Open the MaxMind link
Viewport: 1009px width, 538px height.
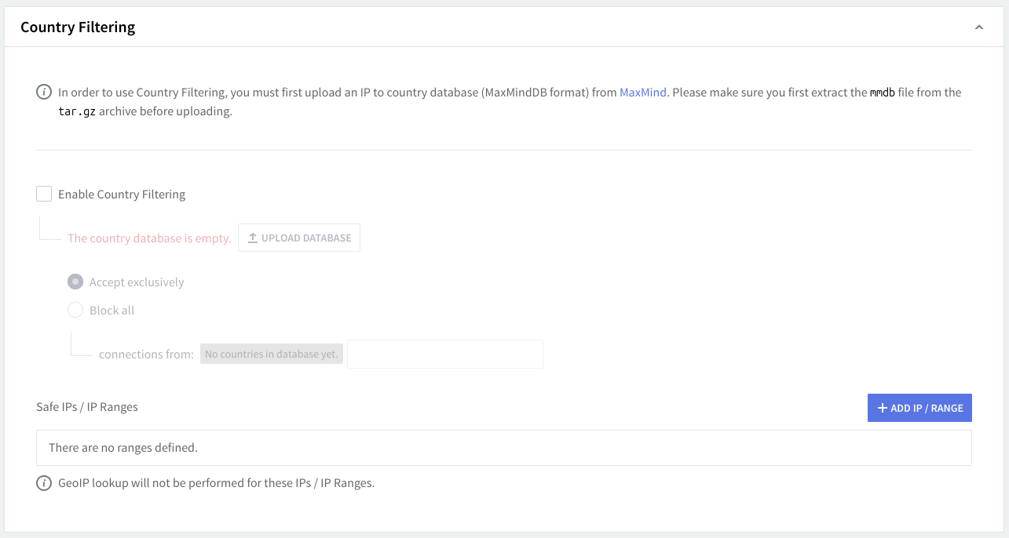(x=642, y=93)
